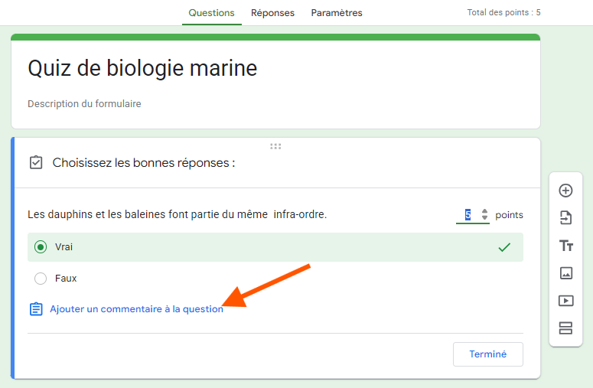Click Ajouter un commentaire à la question
This screenshot has height=388, width=593.
[136, 309]
